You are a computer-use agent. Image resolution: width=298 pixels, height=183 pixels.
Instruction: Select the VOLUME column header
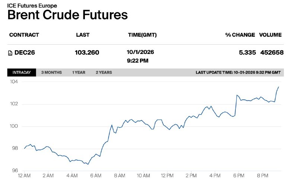(270, 35)
